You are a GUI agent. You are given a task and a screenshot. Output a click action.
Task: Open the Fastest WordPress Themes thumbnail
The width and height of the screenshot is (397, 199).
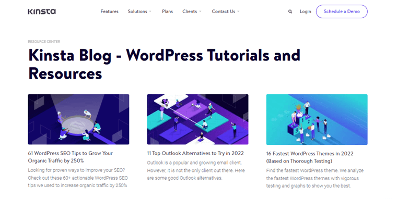pyautogui.click(x=317, y=119)
